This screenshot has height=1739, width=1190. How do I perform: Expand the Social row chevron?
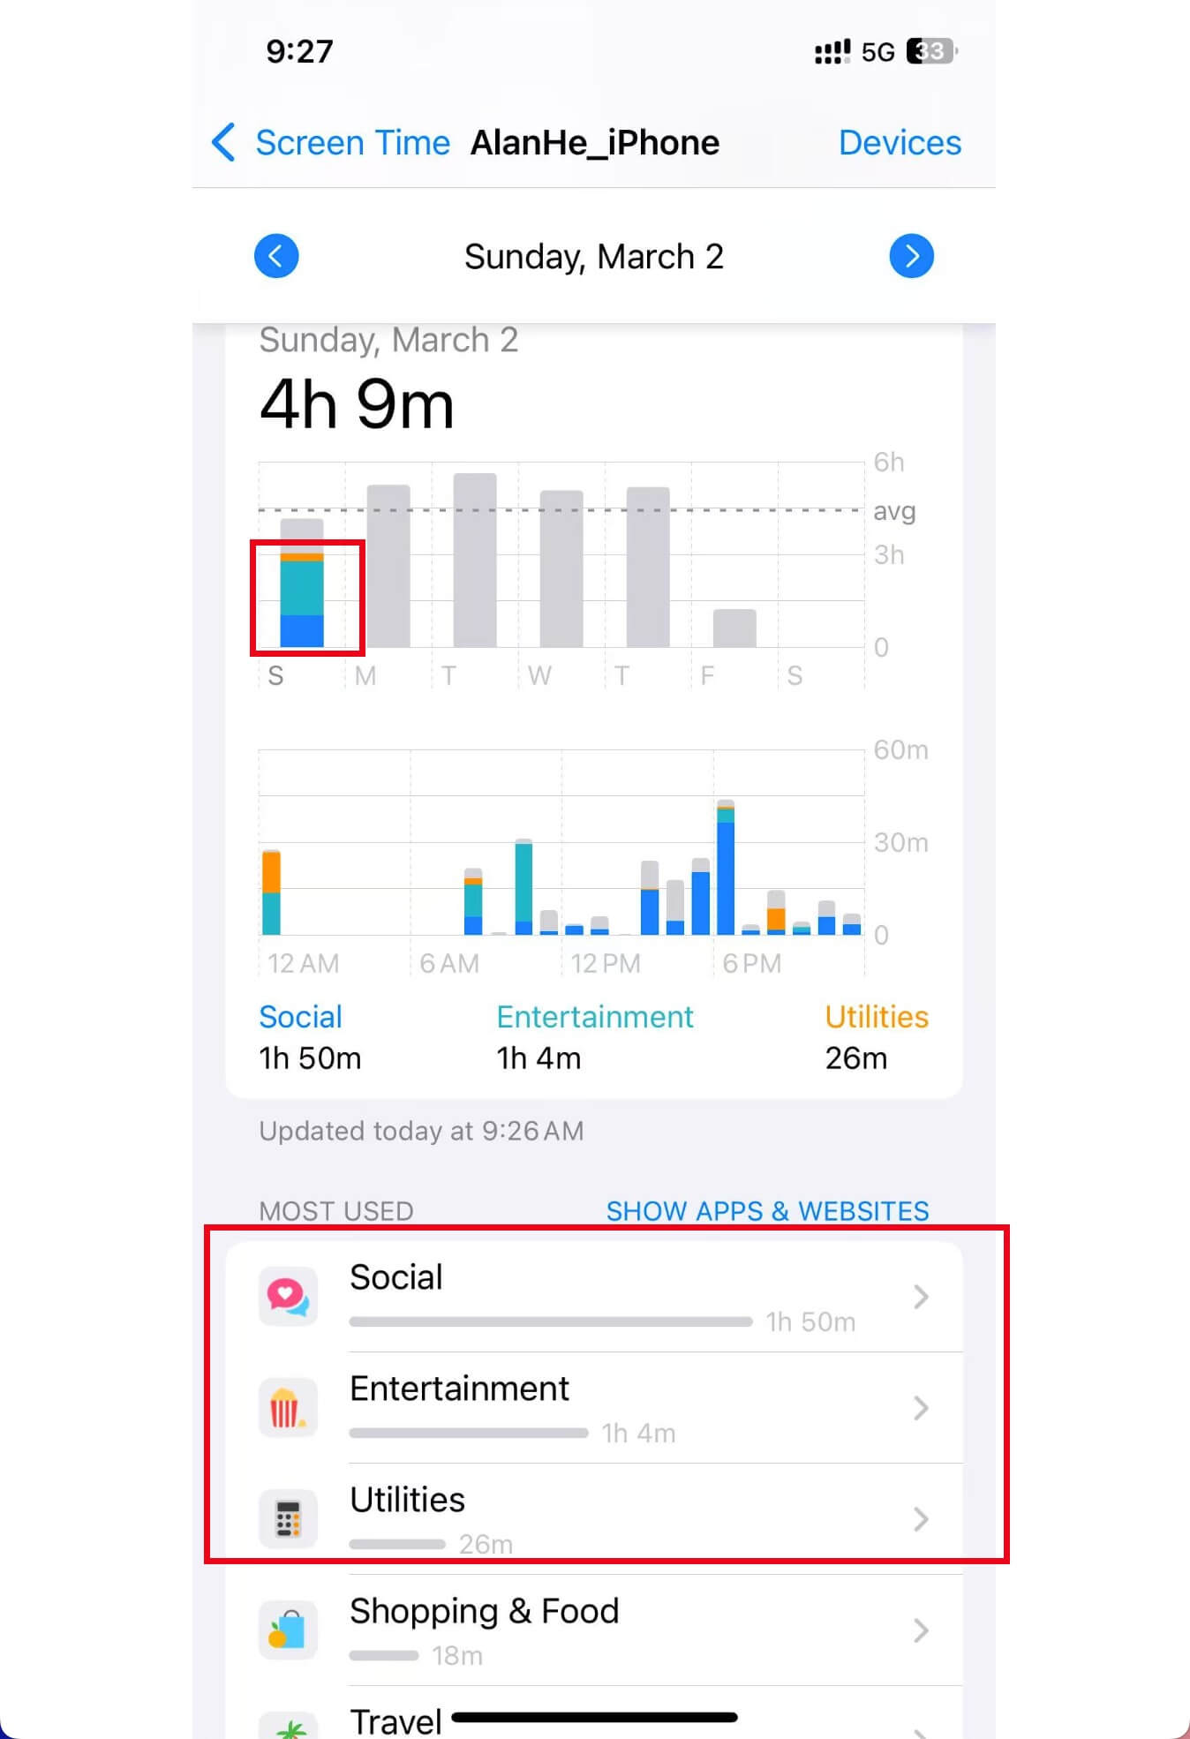pyautogui.click(x=921, y=1296)
